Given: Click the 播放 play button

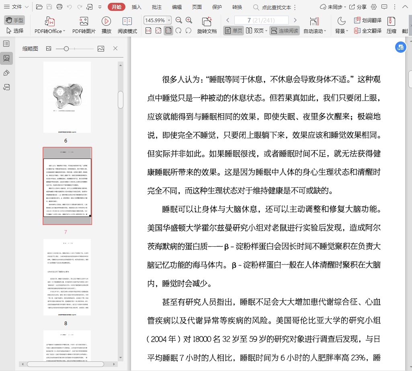Looking at the screenshot, I should tap(106, 25).
